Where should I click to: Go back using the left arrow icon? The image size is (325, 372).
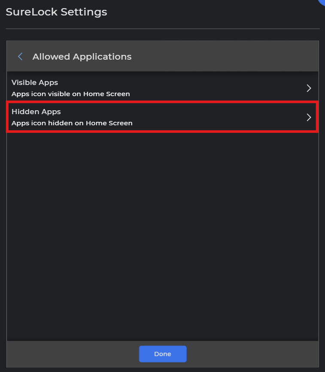20,57
